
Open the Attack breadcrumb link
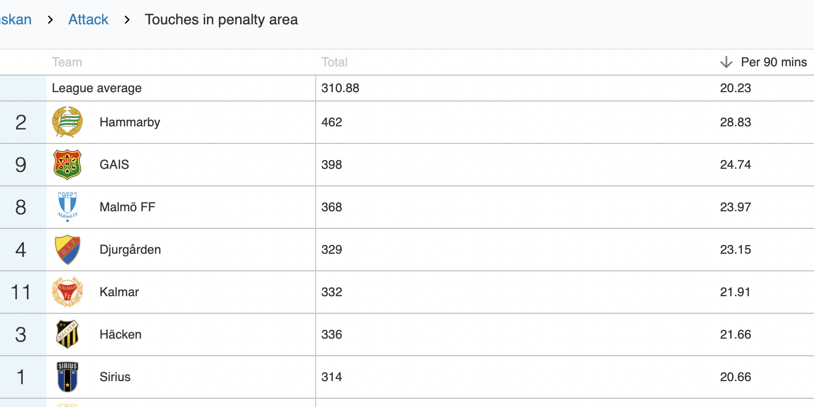click(88, 20)
